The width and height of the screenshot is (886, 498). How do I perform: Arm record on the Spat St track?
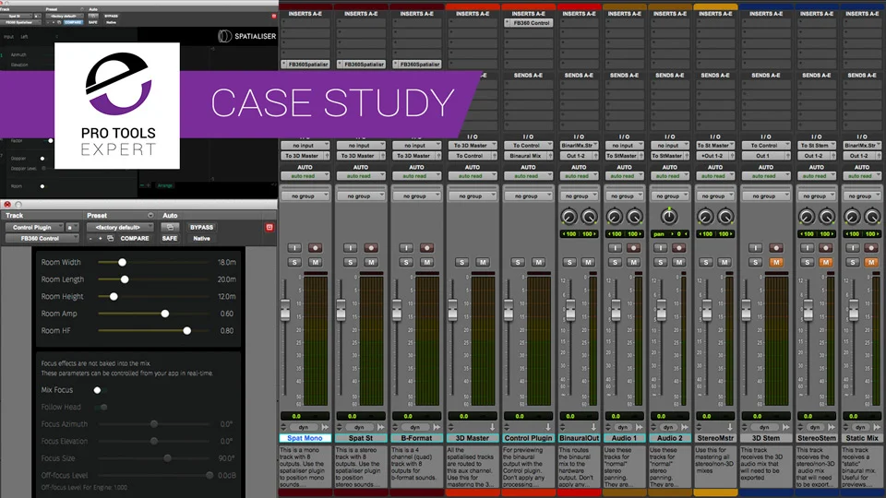tap(371, 248)
